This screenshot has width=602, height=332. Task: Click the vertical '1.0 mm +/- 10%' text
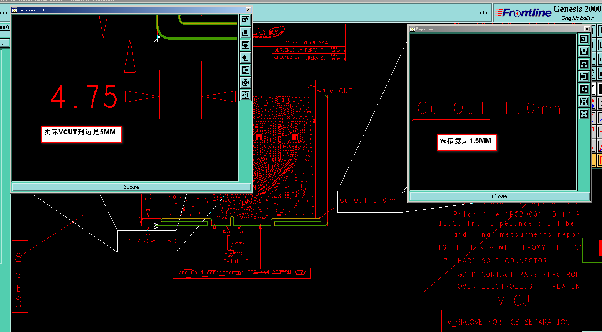[19, 279]
